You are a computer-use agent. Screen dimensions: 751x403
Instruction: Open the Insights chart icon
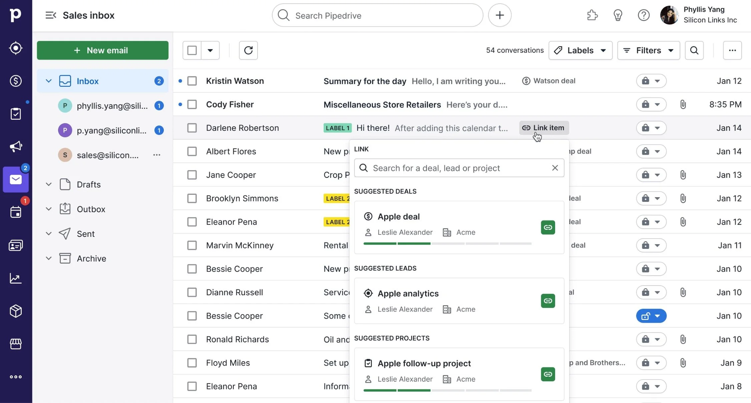click(x=16, y=278)
